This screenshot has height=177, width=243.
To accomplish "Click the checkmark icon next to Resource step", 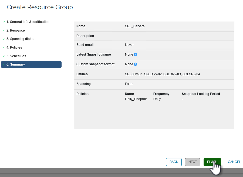I will point(4,30).
